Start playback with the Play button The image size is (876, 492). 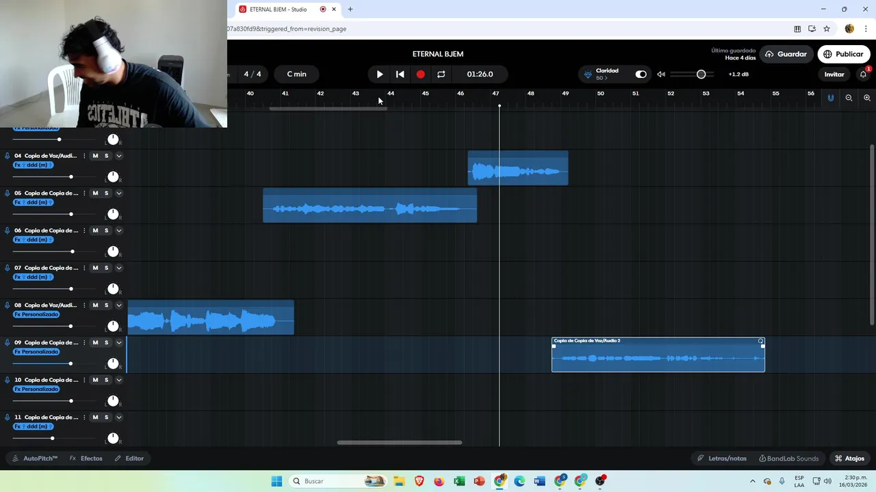pyautogui.click(x=380, y=74)
